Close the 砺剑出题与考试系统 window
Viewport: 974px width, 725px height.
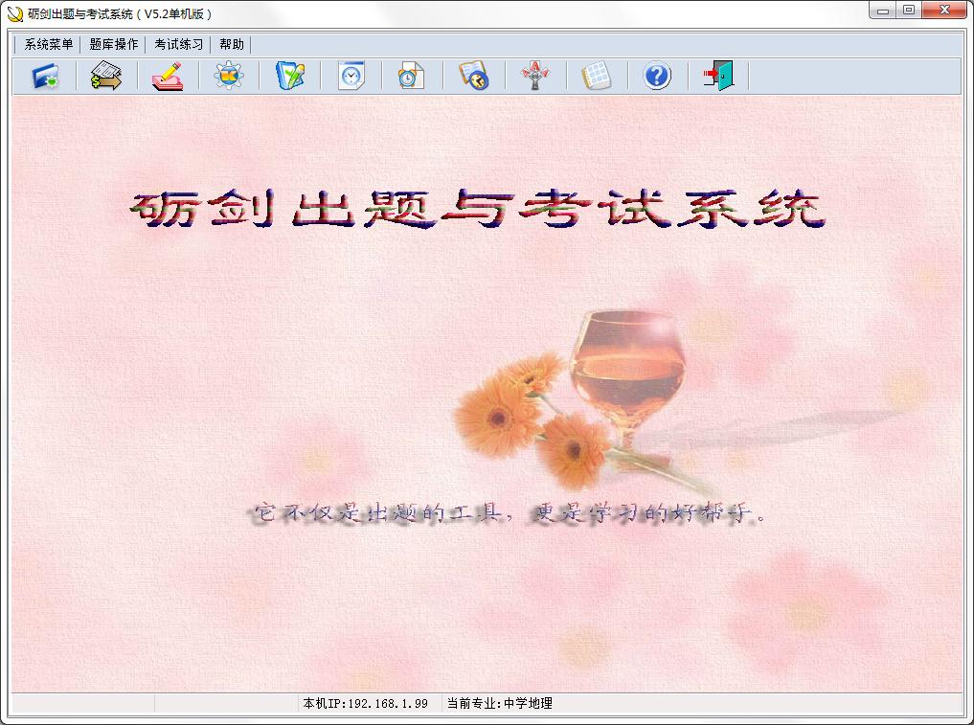pos(944,11)
